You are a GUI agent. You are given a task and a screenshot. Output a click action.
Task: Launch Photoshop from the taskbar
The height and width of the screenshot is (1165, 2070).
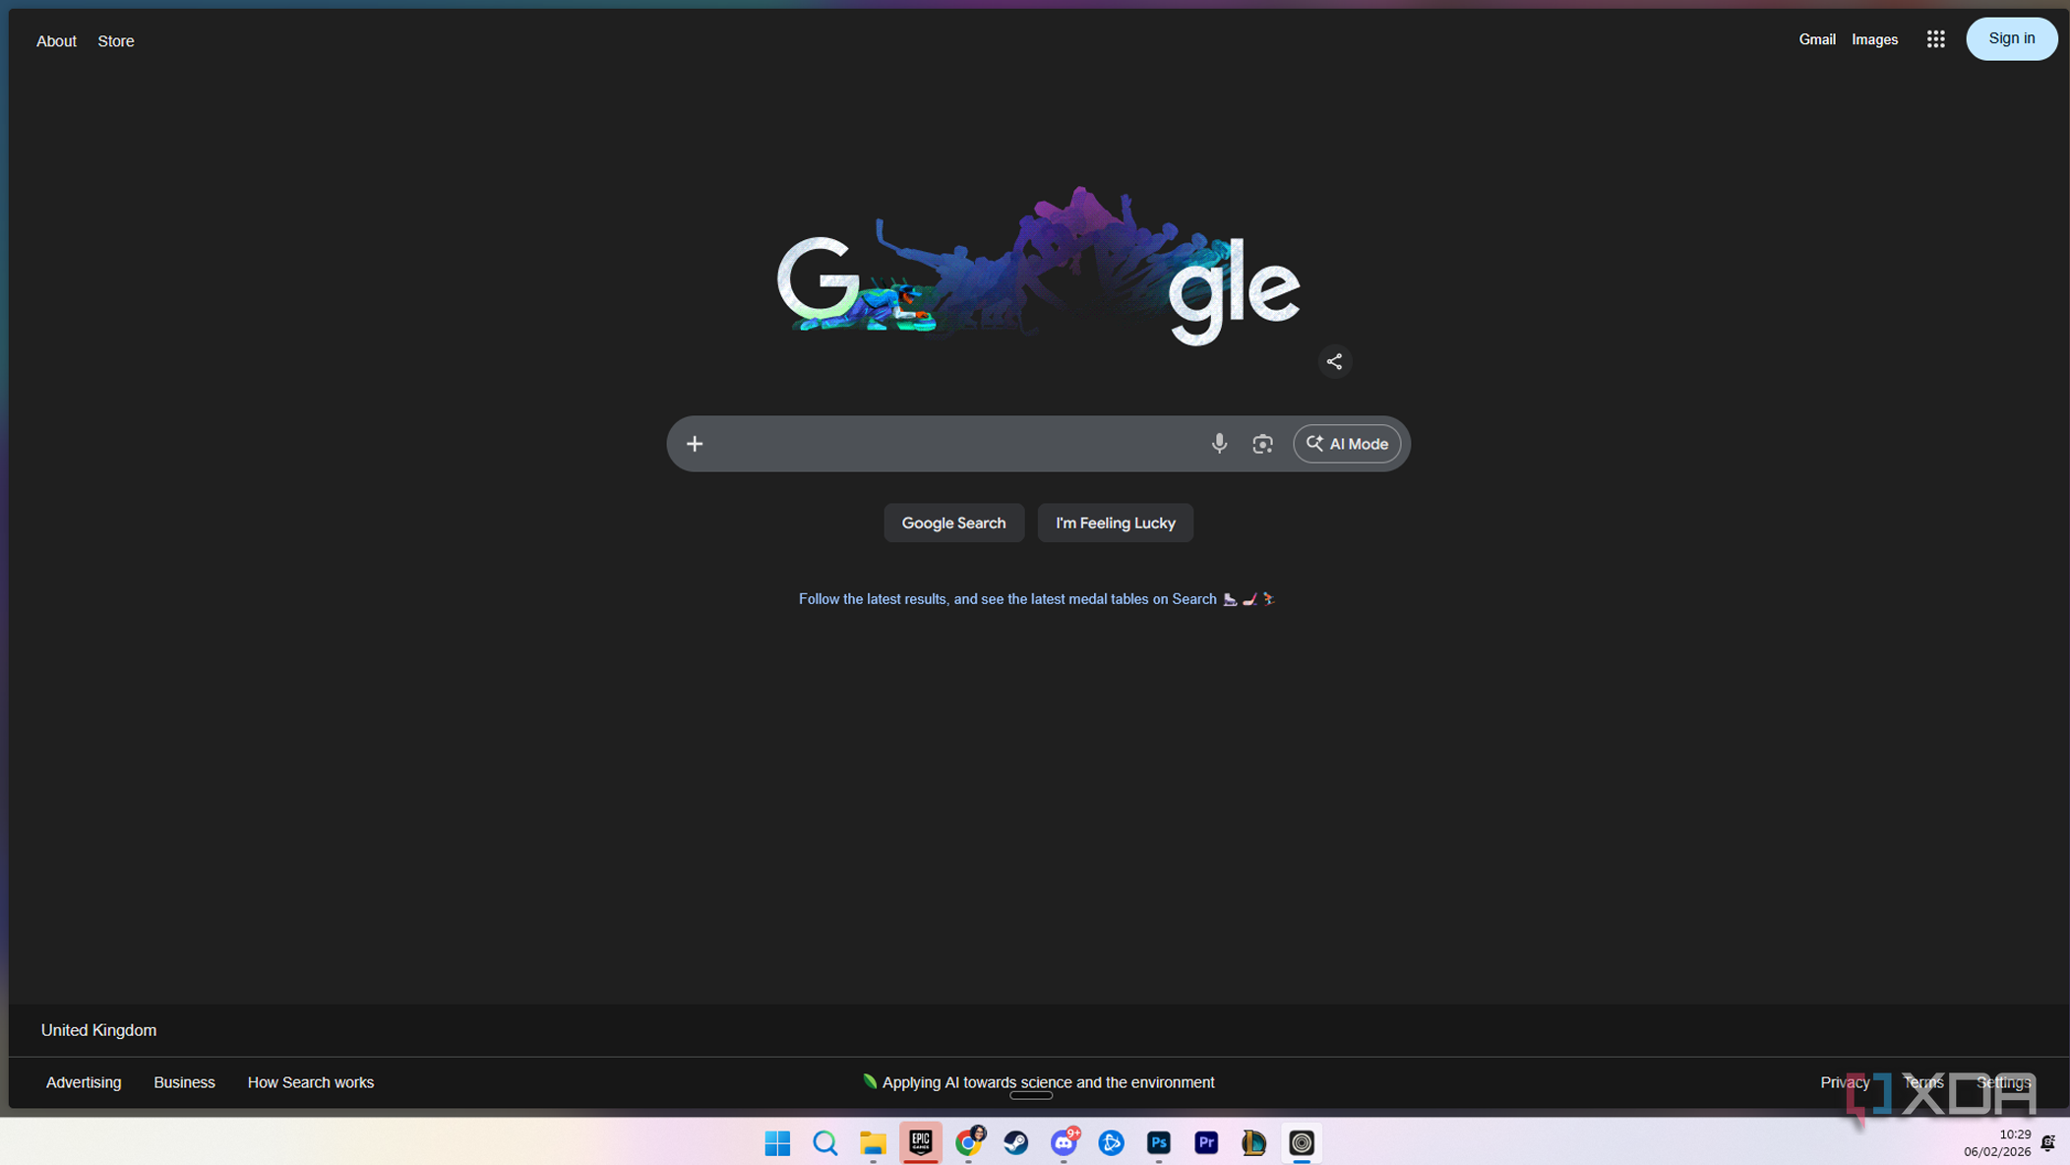point(1158,1142)
